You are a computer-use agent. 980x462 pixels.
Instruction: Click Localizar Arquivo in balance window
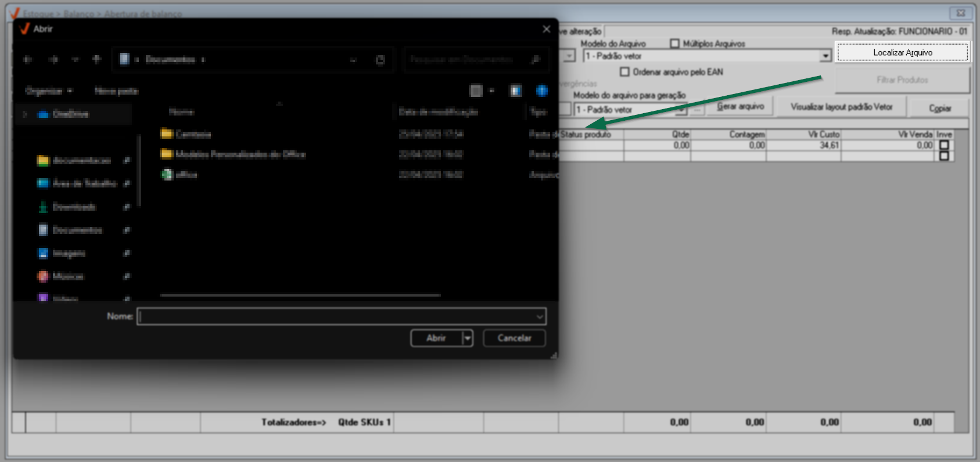pos(903,52)
